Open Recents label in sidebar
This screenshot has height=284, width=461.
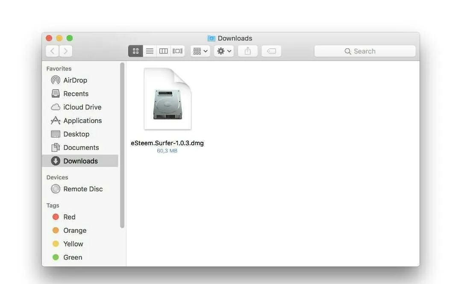pos(76,94)
